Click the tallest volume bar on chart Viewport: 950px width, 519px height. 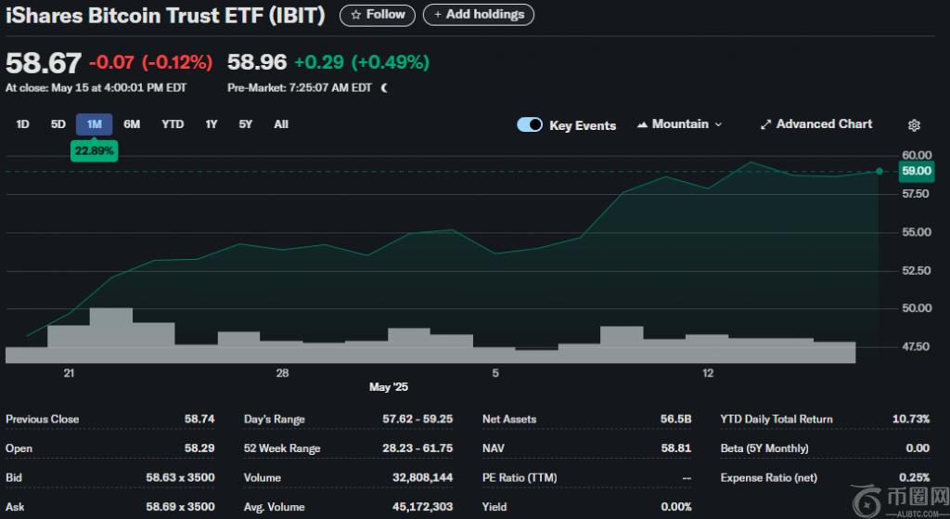click(110, 334)
